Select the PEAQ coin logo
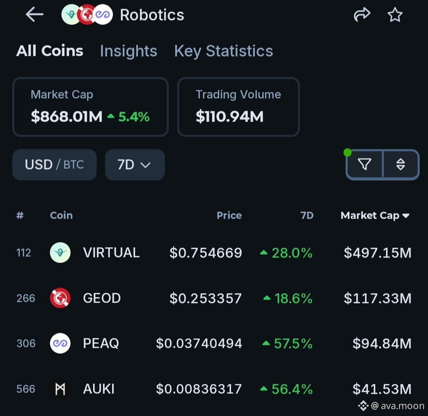This screenshot has height=416, width=428. 60,343
